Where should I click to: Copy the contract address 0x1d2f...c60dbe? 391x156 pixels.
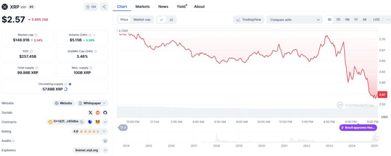point(82,122)
